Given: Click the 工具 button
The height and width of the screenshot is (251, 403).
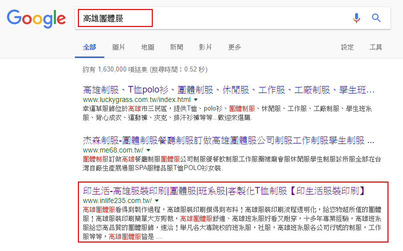Looking at the screenshot, I should (x=376, y=47).
